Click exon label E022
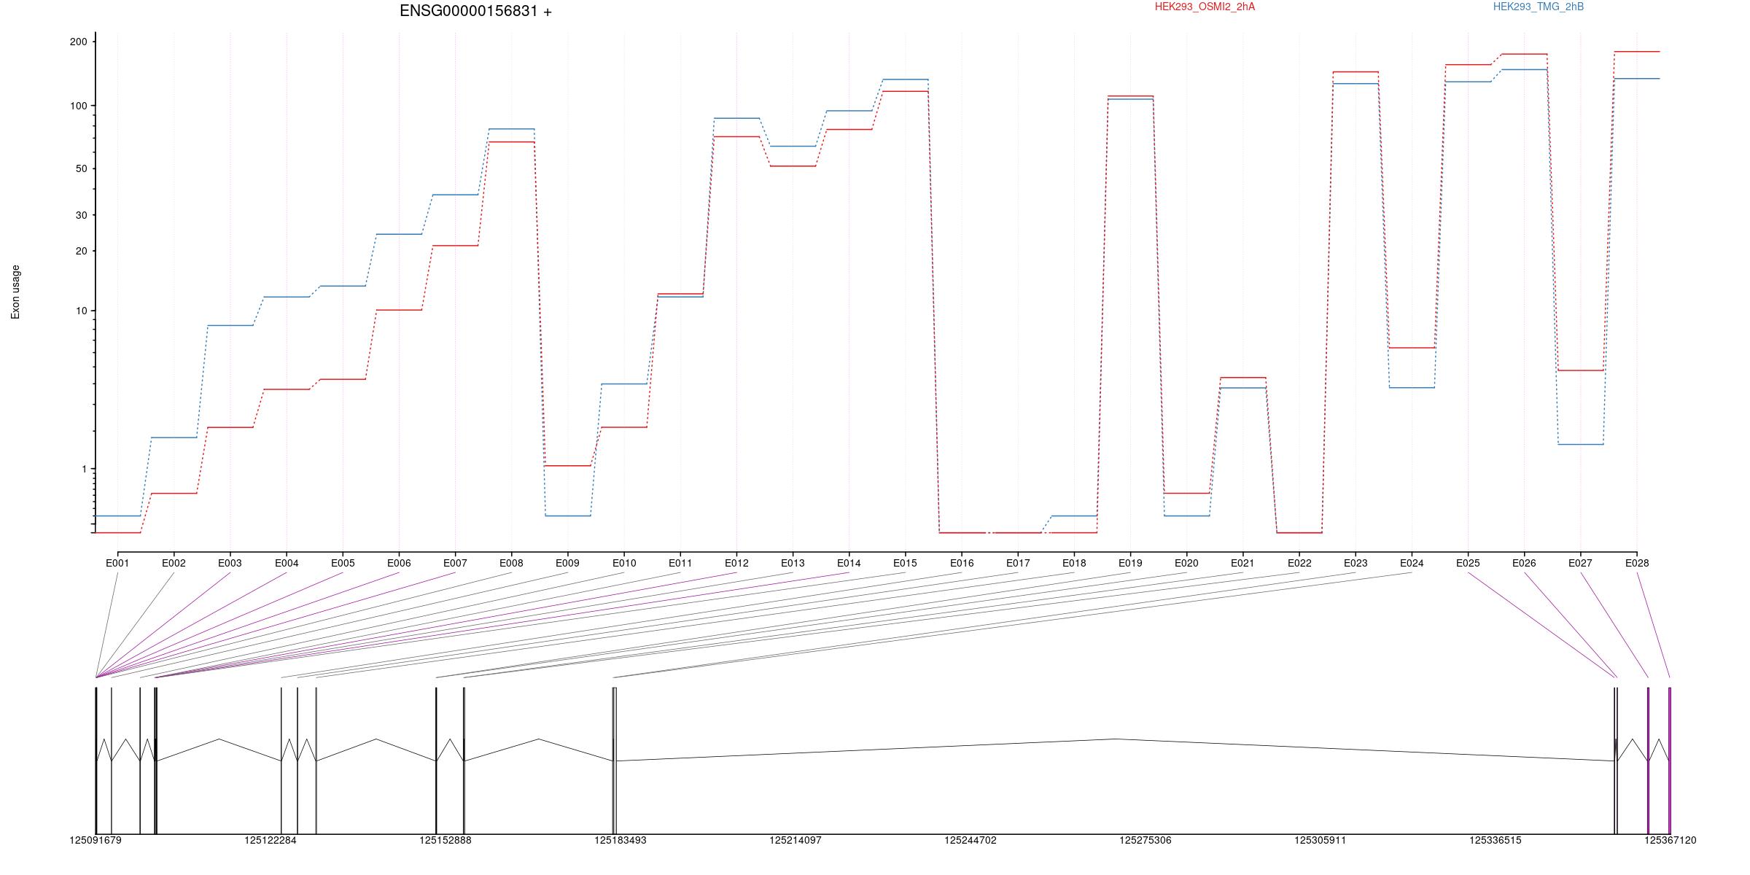This screenshot has width=1750, height=875. click(1299, 563)
